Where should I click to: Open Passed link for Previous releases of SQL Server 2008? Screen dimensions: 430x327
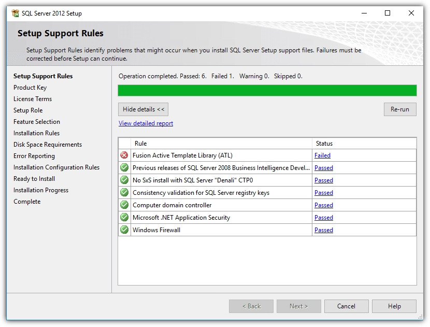click(x=324, y=167)
